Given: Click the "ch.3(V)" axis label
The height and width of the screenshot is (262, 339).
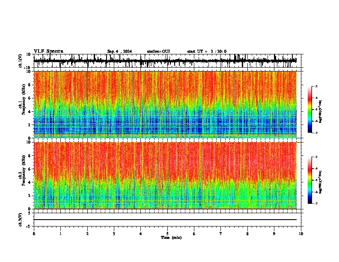Looking at the screenshot, I should point(21,220).
